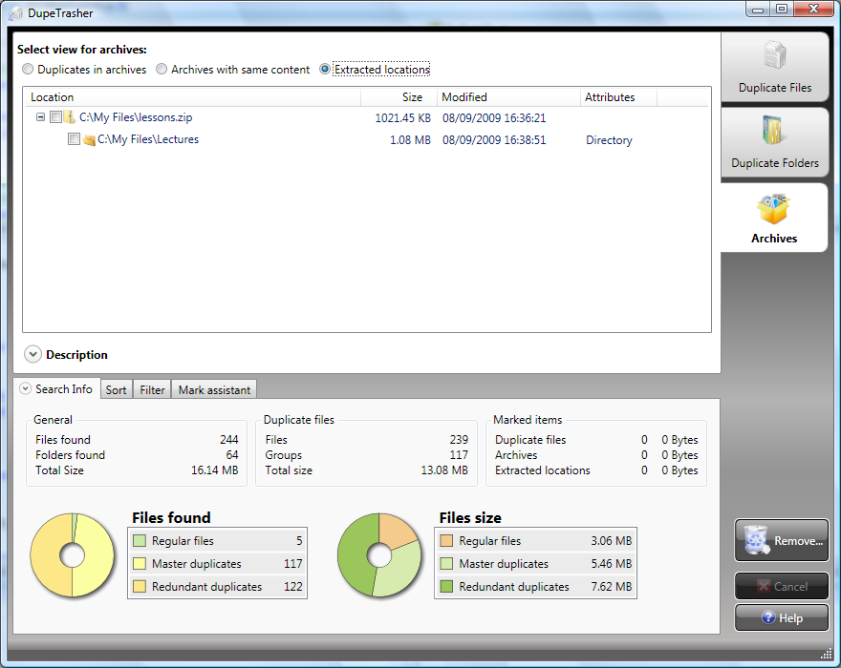This screenshot has height=668, width=841.
Task: Click the Master duplicates swatch under Files size
Action: (446, 564)
